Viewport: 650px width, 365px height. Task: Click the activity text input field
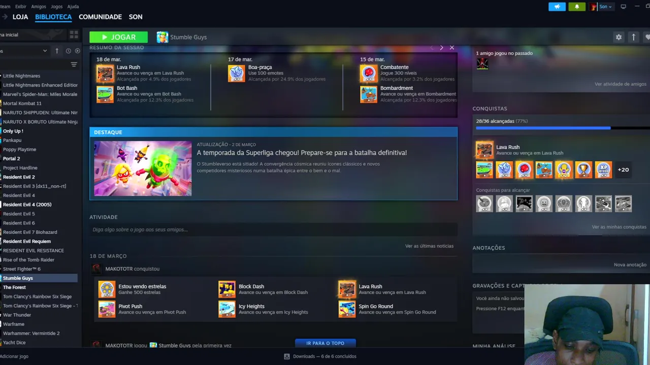[273, 230]
